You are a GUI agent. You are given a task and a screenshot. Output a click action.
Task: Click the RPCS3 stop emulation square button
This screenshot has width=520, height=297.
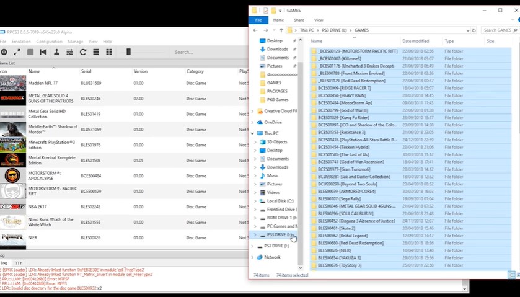(x=30, y=52)
